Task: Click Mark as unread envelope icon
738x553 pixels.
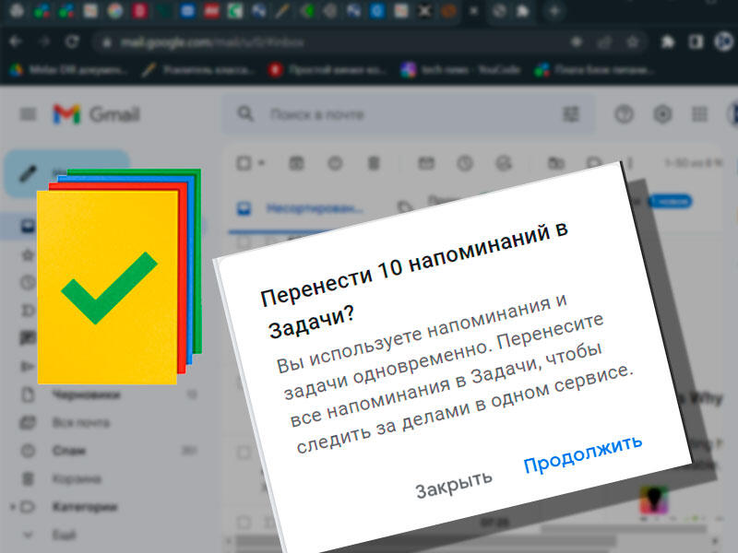Action: [x=426, y=163]
